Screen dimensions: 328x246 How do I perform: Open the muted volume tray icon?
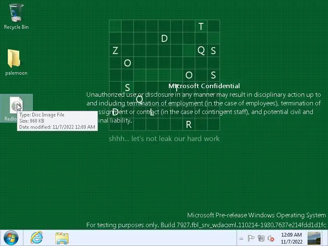[x=271, y=238]
